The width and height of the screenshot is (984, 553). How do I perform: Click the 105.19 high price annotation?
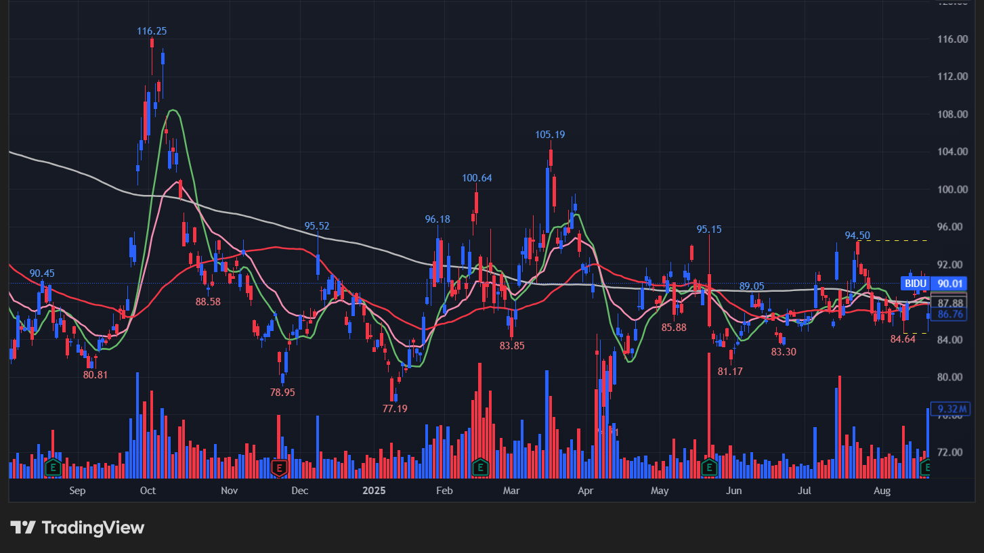click(550, 135)
